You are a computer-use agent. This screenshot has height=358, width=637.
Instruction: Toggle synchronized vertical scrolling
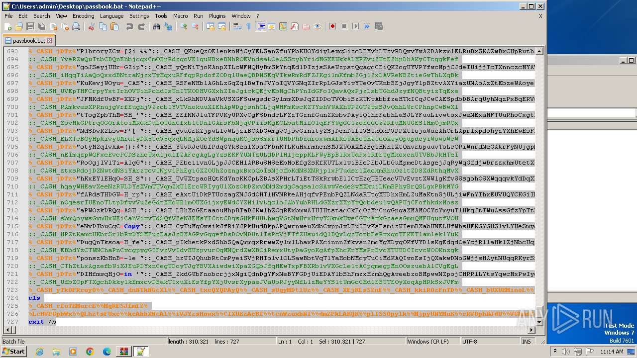pos(211,26)
